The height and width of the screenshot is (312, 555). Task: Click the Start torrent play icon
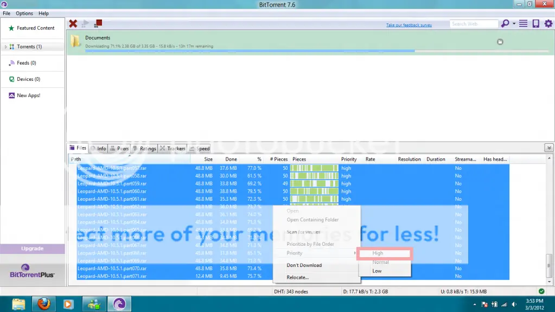pyautogui.click(x=85, y=24)
